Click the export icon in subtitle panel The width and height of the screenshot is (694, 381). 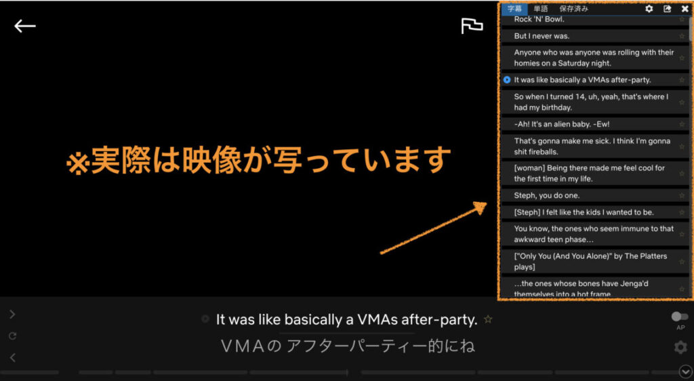click(667, 9)
